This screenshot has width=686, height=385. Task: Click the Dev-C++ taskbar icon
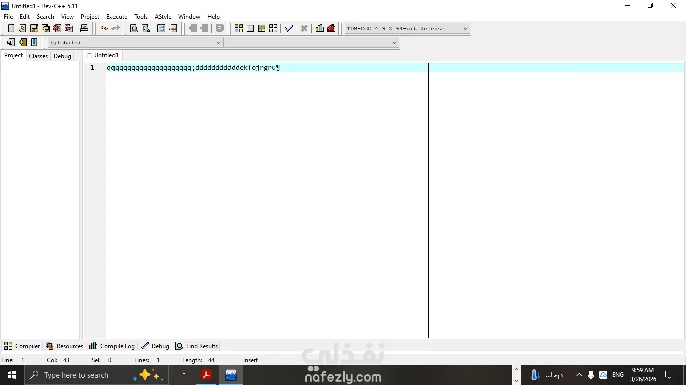[231, 375]
